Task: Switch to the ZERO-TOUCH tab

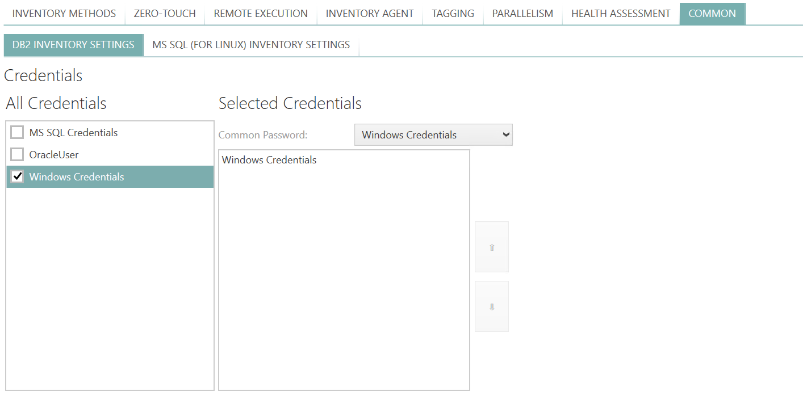Action: [164, 13]
